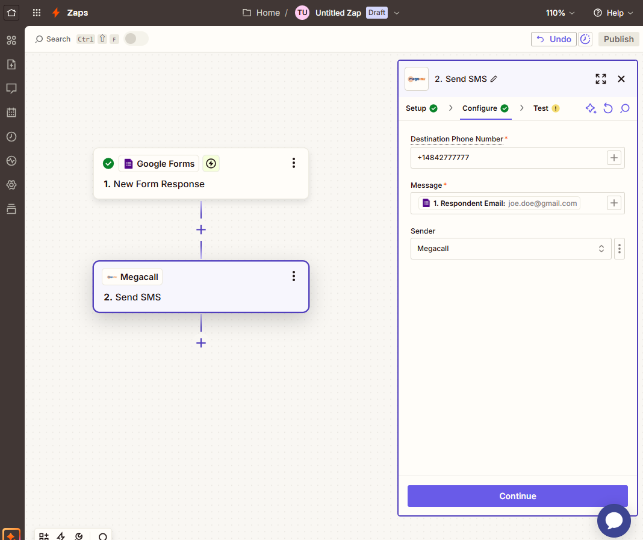Click the plus button in Message field

tap(613, 203)
